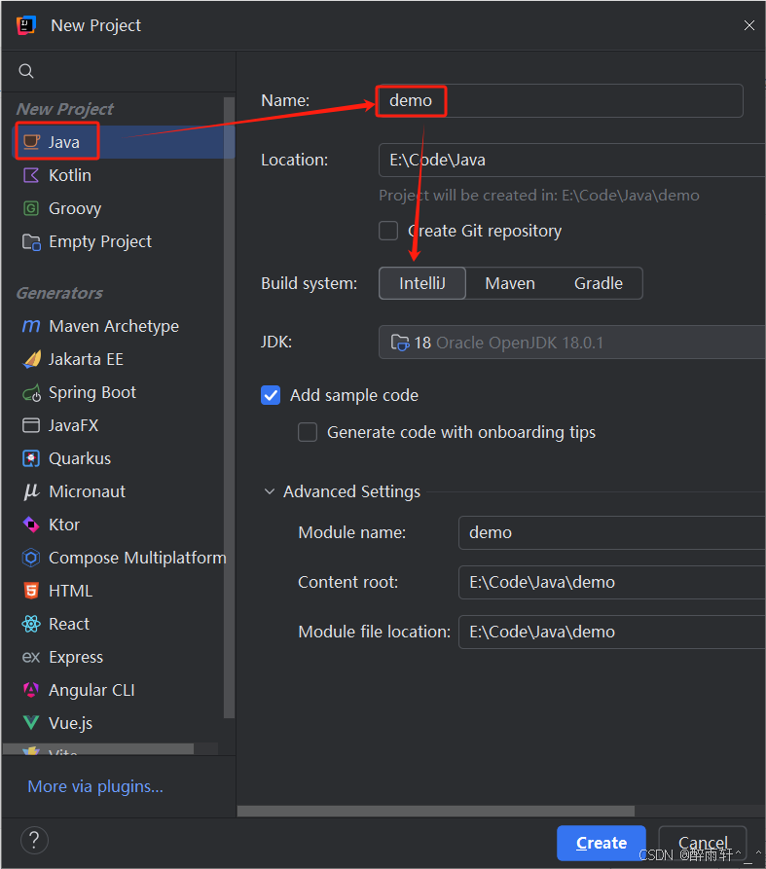The image size is (766, 869).
Task: Click the Content root input field
Action: [x=612, y=582]
